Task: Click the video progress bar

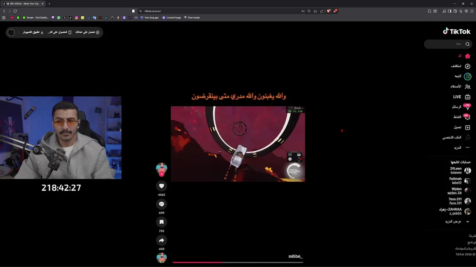Action: 238,262
